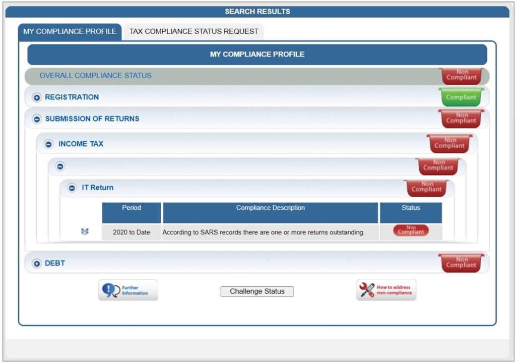Click the Income Tax label
This screenshot has height=364, width=516.
point(81,144)
